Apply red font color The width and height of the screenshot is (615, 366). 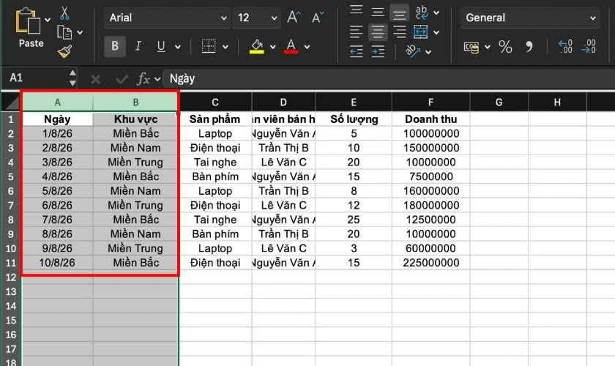tap(291, 46)
